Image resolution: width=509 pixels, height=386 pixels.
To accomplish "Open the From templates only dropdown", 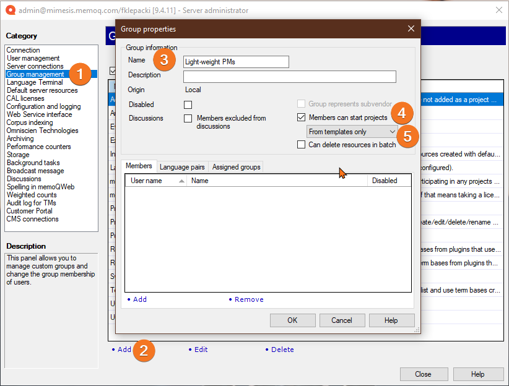I will tap(352, 132).
